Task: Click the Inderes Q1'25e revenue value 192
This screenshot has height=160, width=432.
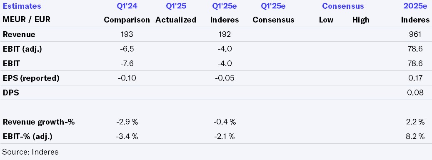Action: pyautogui.click(x=225, y=35)
